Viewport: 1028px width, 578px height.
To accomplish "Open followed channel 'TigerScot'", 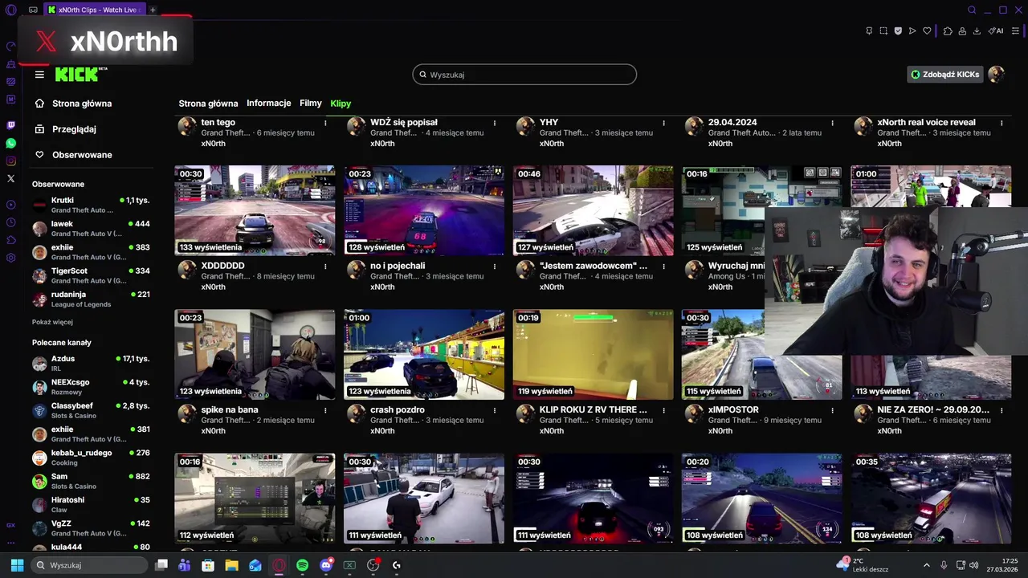I will point(91,275).
